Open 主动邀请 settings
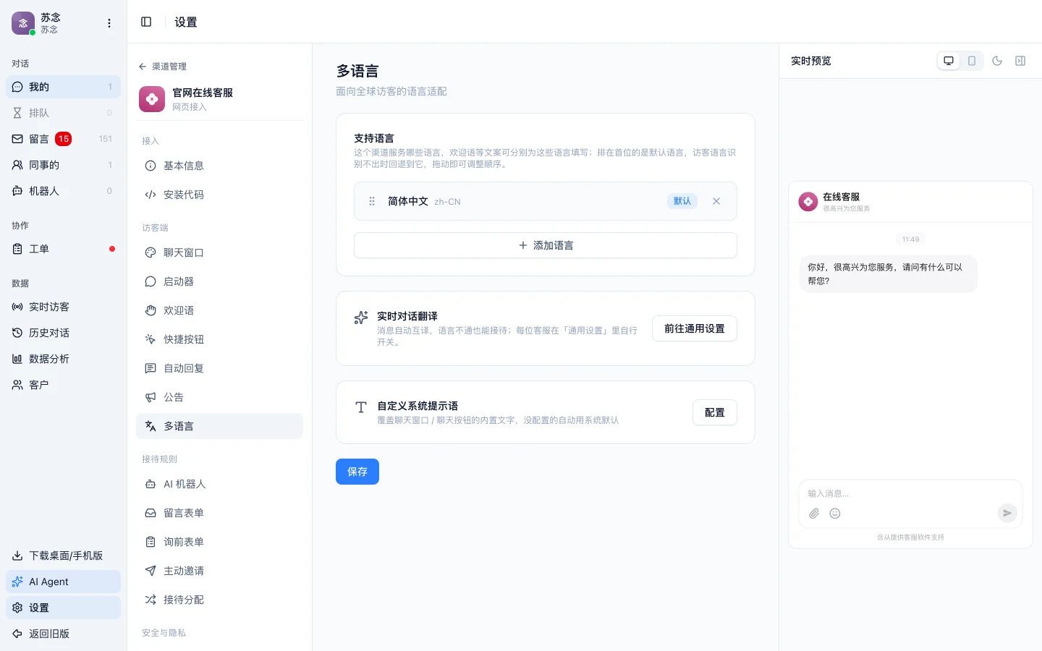 219,571
